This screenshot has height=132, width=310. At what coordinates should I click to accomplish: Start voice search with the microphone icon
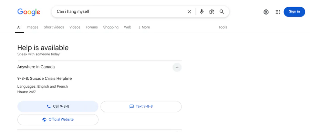pyautogui.click(x=201, y=12)
